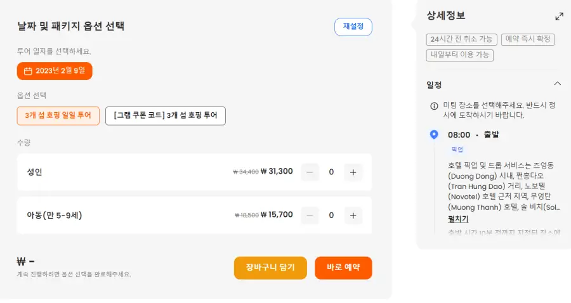Click the calendar icon on date button

tap(28, 71)
